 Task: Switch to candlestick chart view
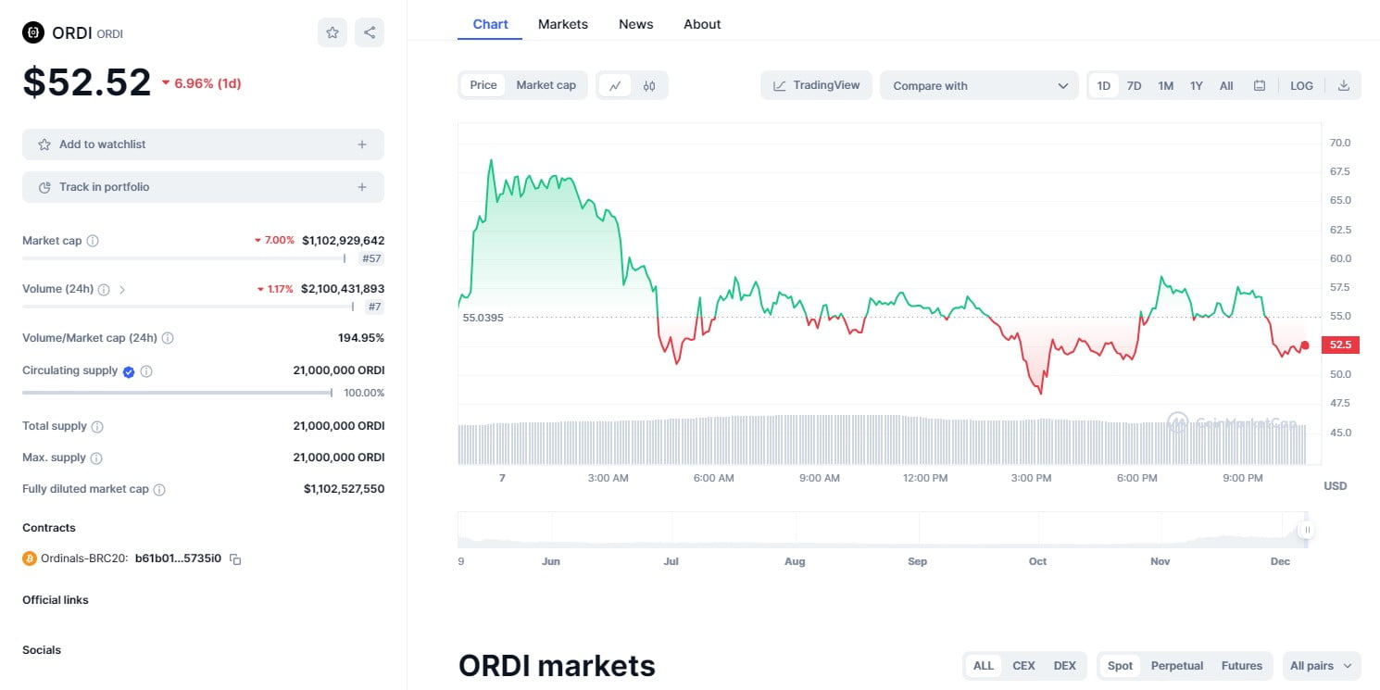pos(649,85)
